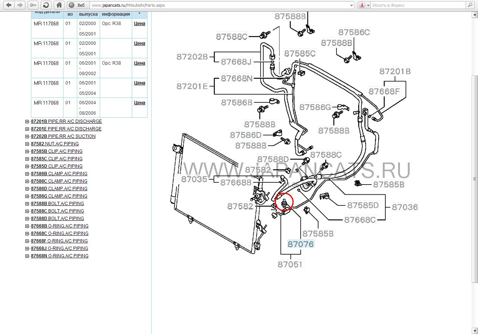This screenshot has width=478, height=334.
Task: Click the first Цена link in table
Action: pos(139,23)
